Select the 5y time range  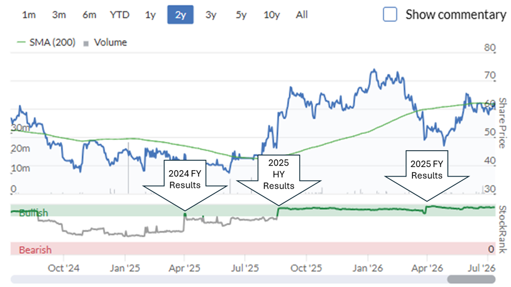pyautogui.click(x=241, y=15)
